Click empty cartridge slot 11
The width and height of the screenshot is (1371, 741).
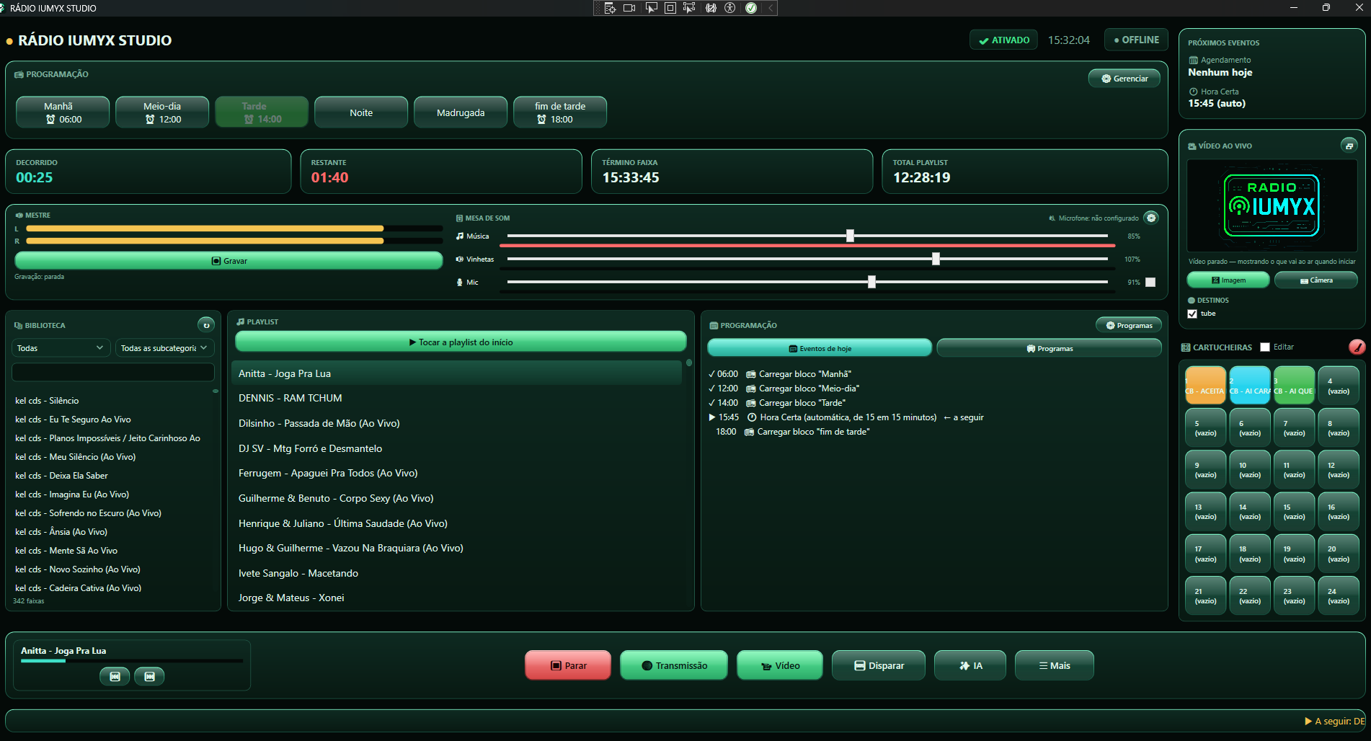tap(1294, 470)
